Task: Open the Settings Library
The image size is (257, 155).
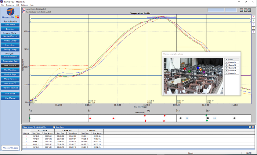Action: 10,50
